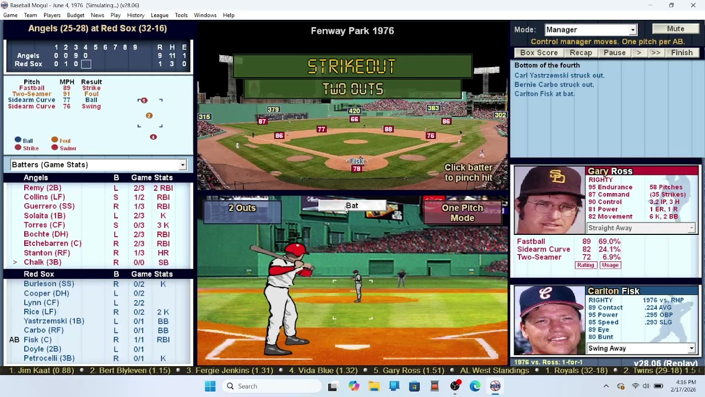Open Wi-Fi network settings in system tray
Image resolution: width=705 pixels, height=397 pixels.
pyautogui.click(x=635, y=387)
